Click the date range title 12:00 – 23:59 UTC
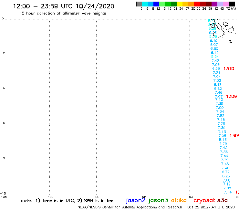The image size is (239, 210). coord(64,6)
